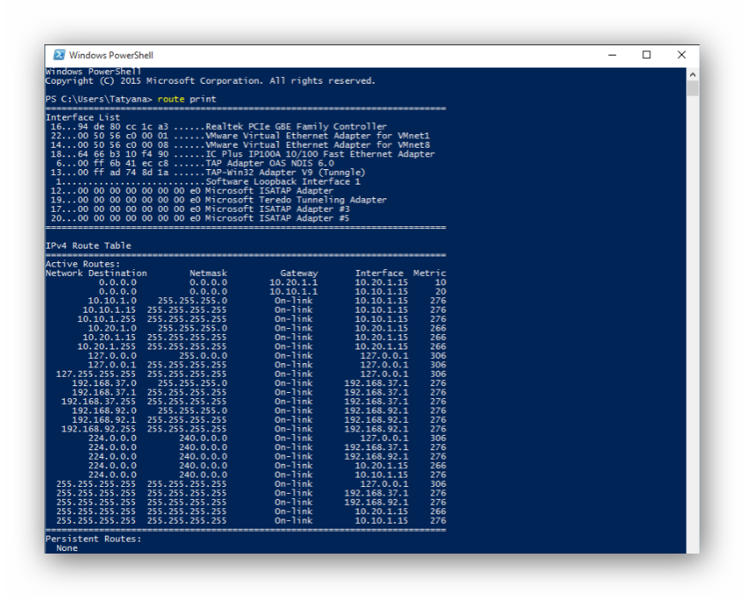Click the 'Windows PowerShell' title text

pos(111,56)
